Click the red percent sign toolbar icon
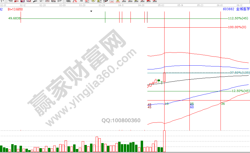Image resolution: width=250 pixels, height=153 pixels. pyautogui.click(x=75, y=1)
